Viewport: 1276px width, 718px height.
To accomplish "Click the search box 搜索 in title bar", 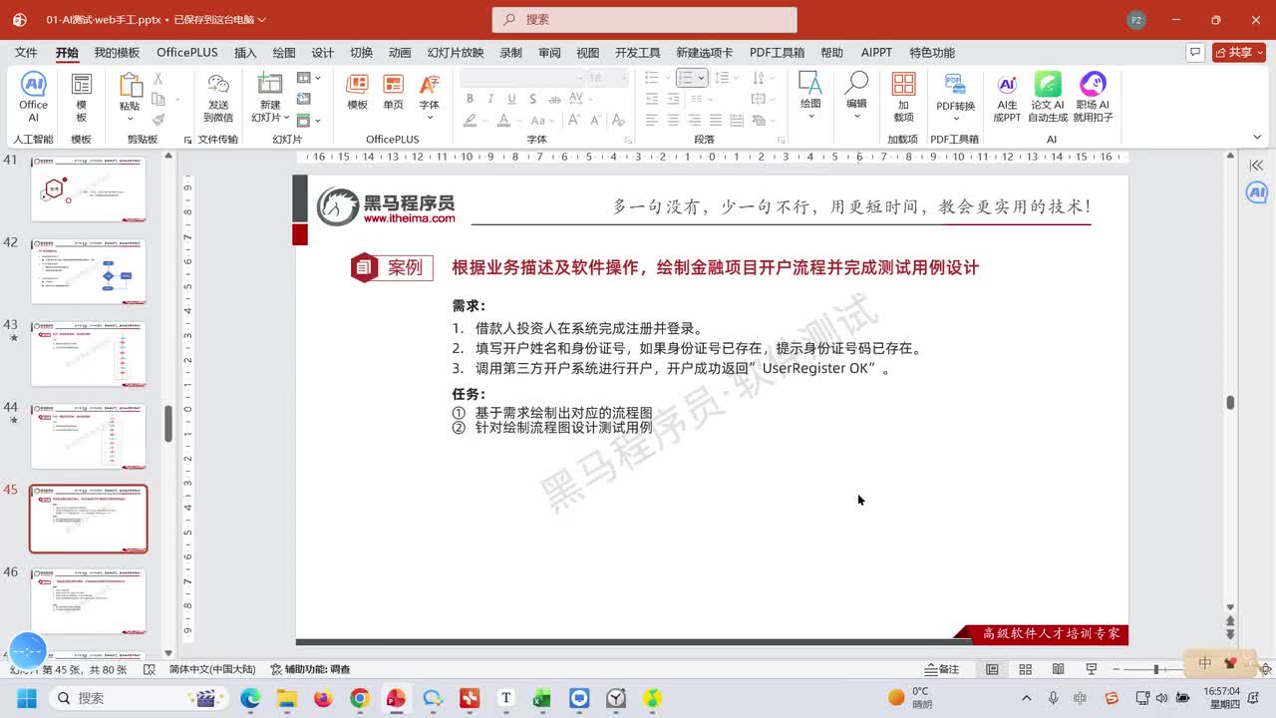I will (644, 19).
